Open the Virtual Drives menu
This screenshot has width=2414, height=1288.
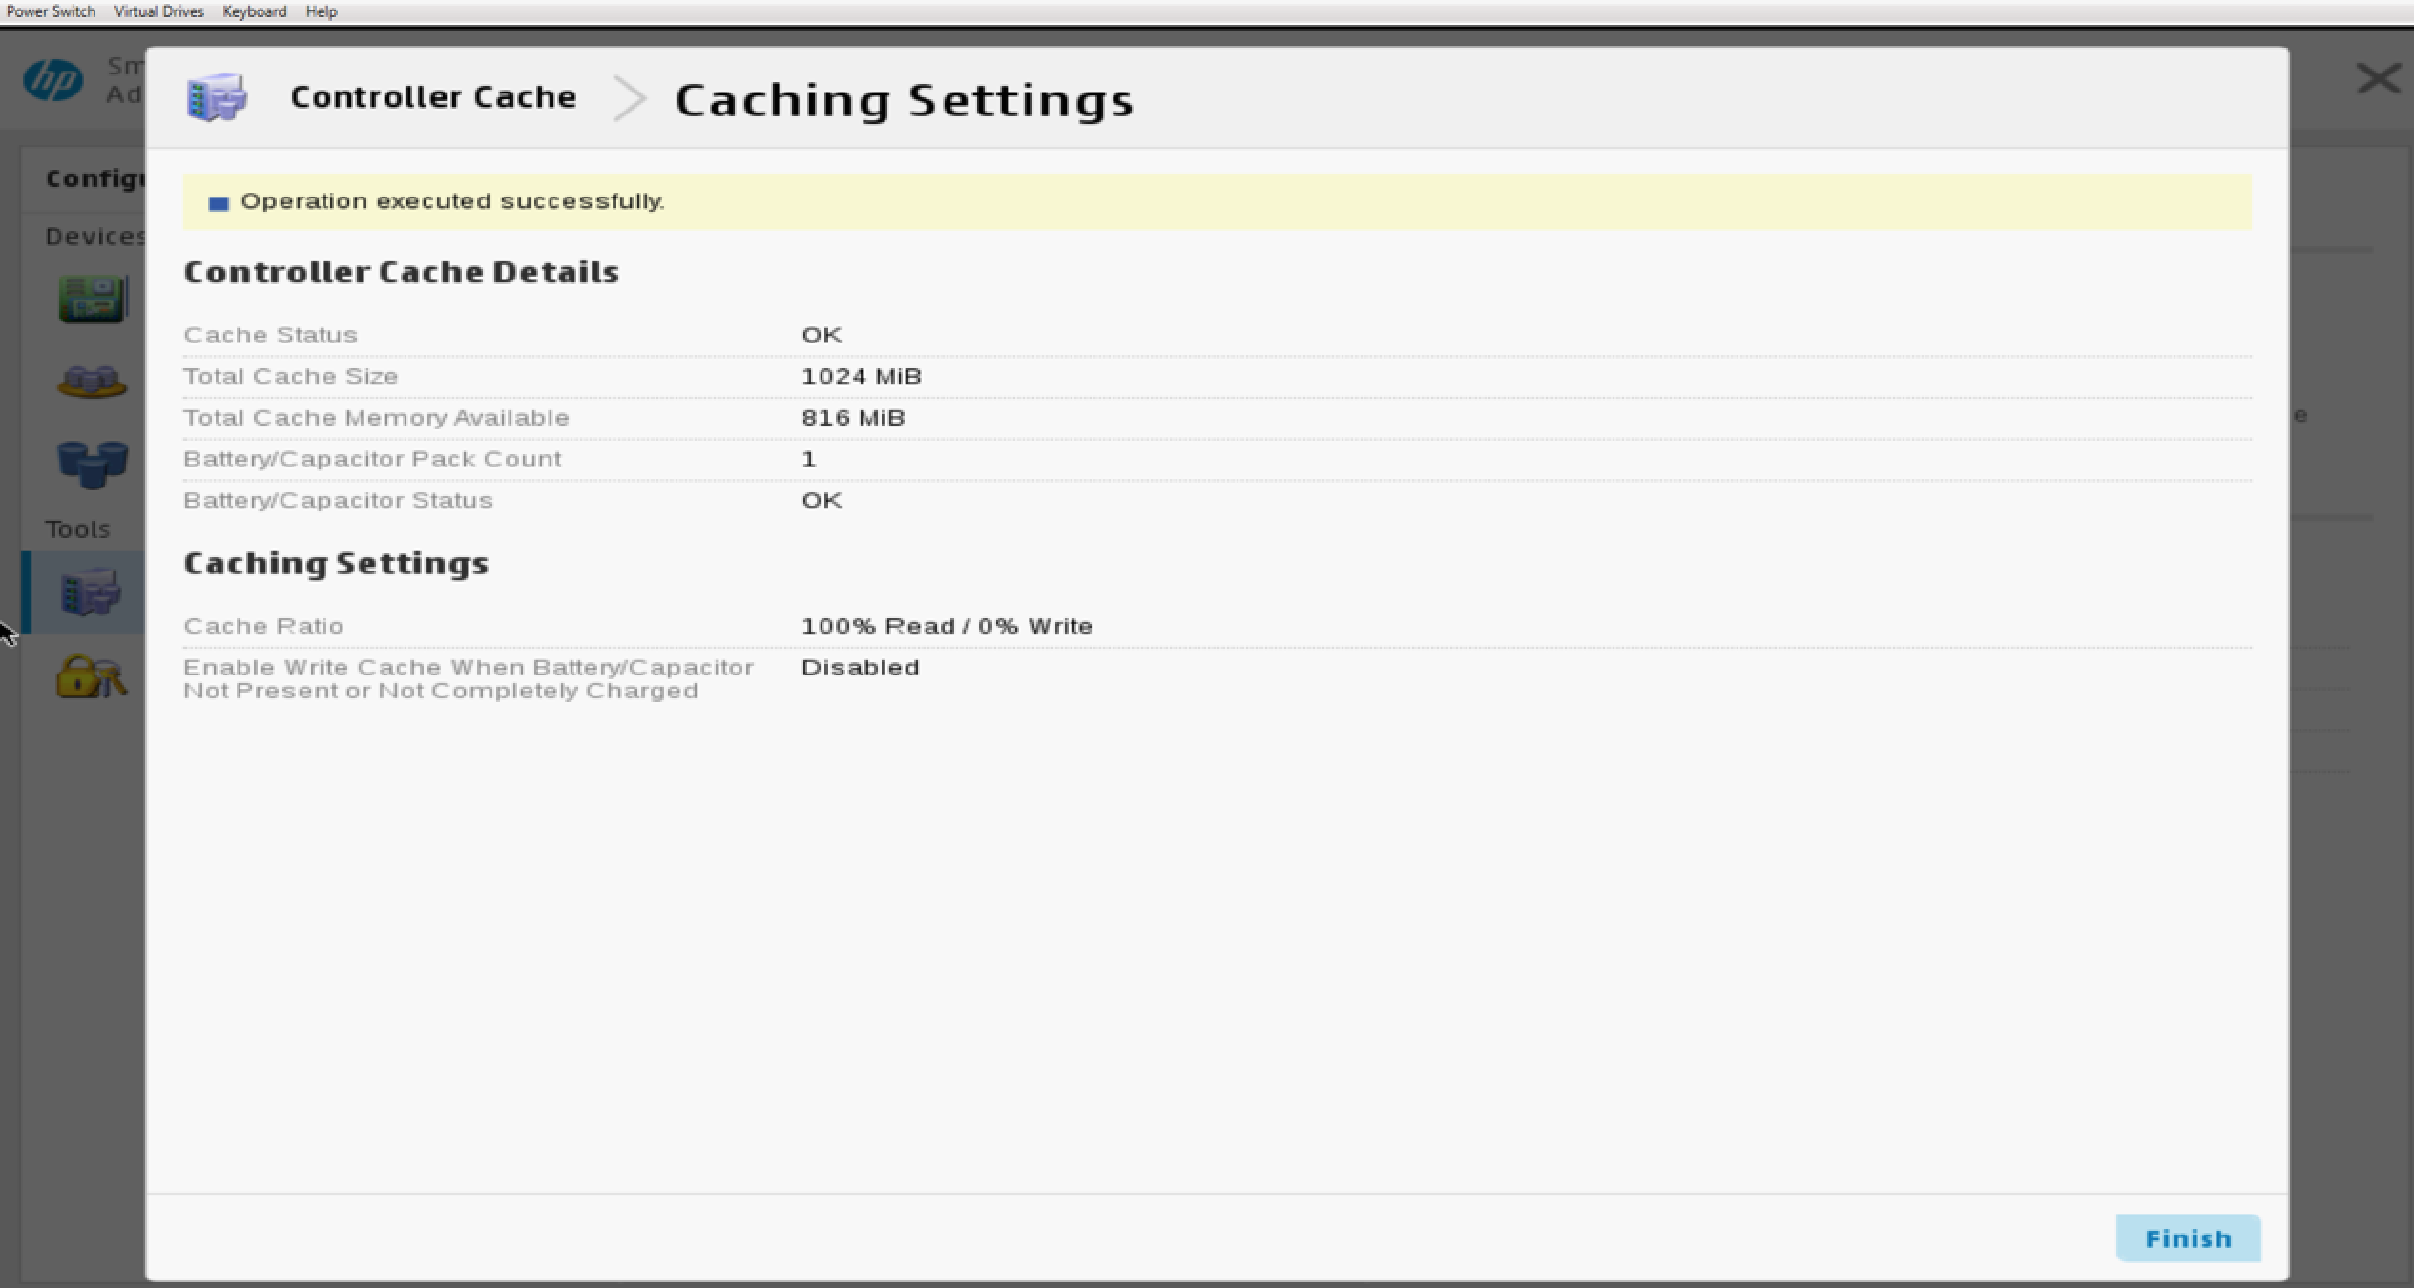(158, 11)
